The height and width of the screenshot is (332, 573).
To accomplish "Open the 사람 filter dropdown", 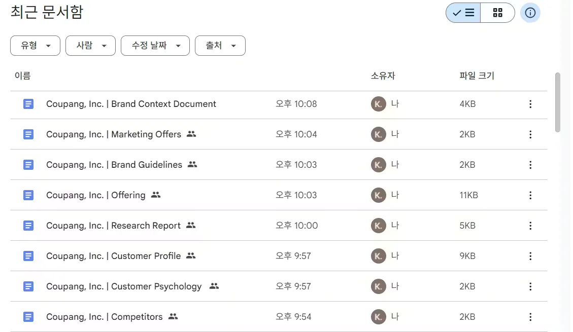I will point(91,46).
